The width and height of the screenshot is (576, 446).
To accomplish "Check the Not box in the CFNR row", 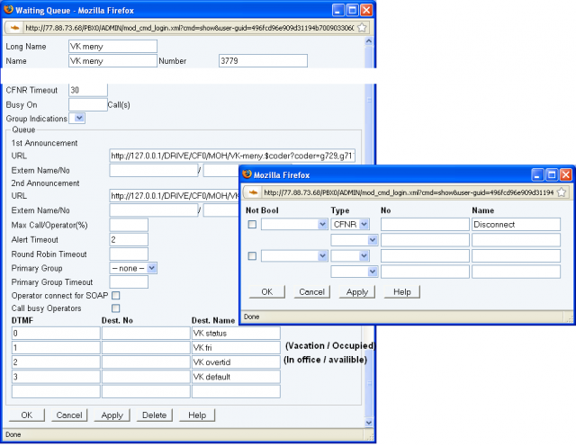I will pos(252,224).
